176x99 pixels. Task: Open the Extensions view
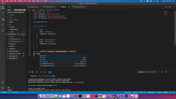[3, 30]
